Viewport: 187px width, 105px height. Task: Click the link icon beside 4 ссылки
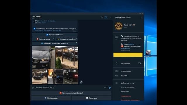click(x=117, y=75)
